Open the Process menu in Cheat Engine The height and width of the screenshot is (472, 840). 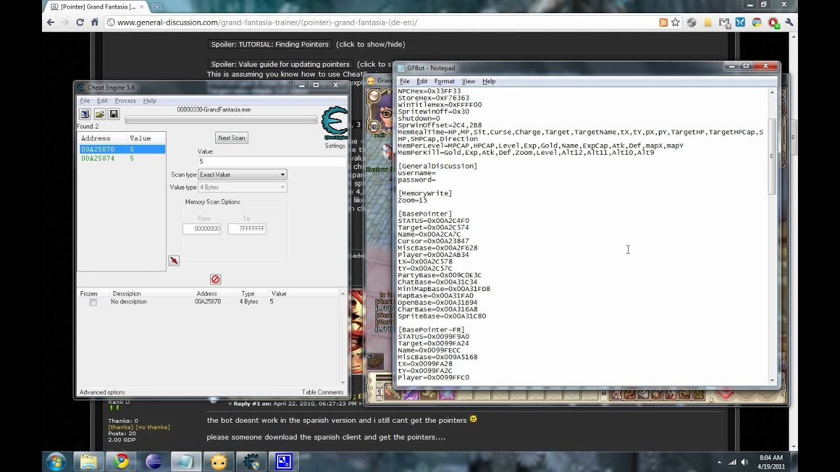click(x=125, y=101)
